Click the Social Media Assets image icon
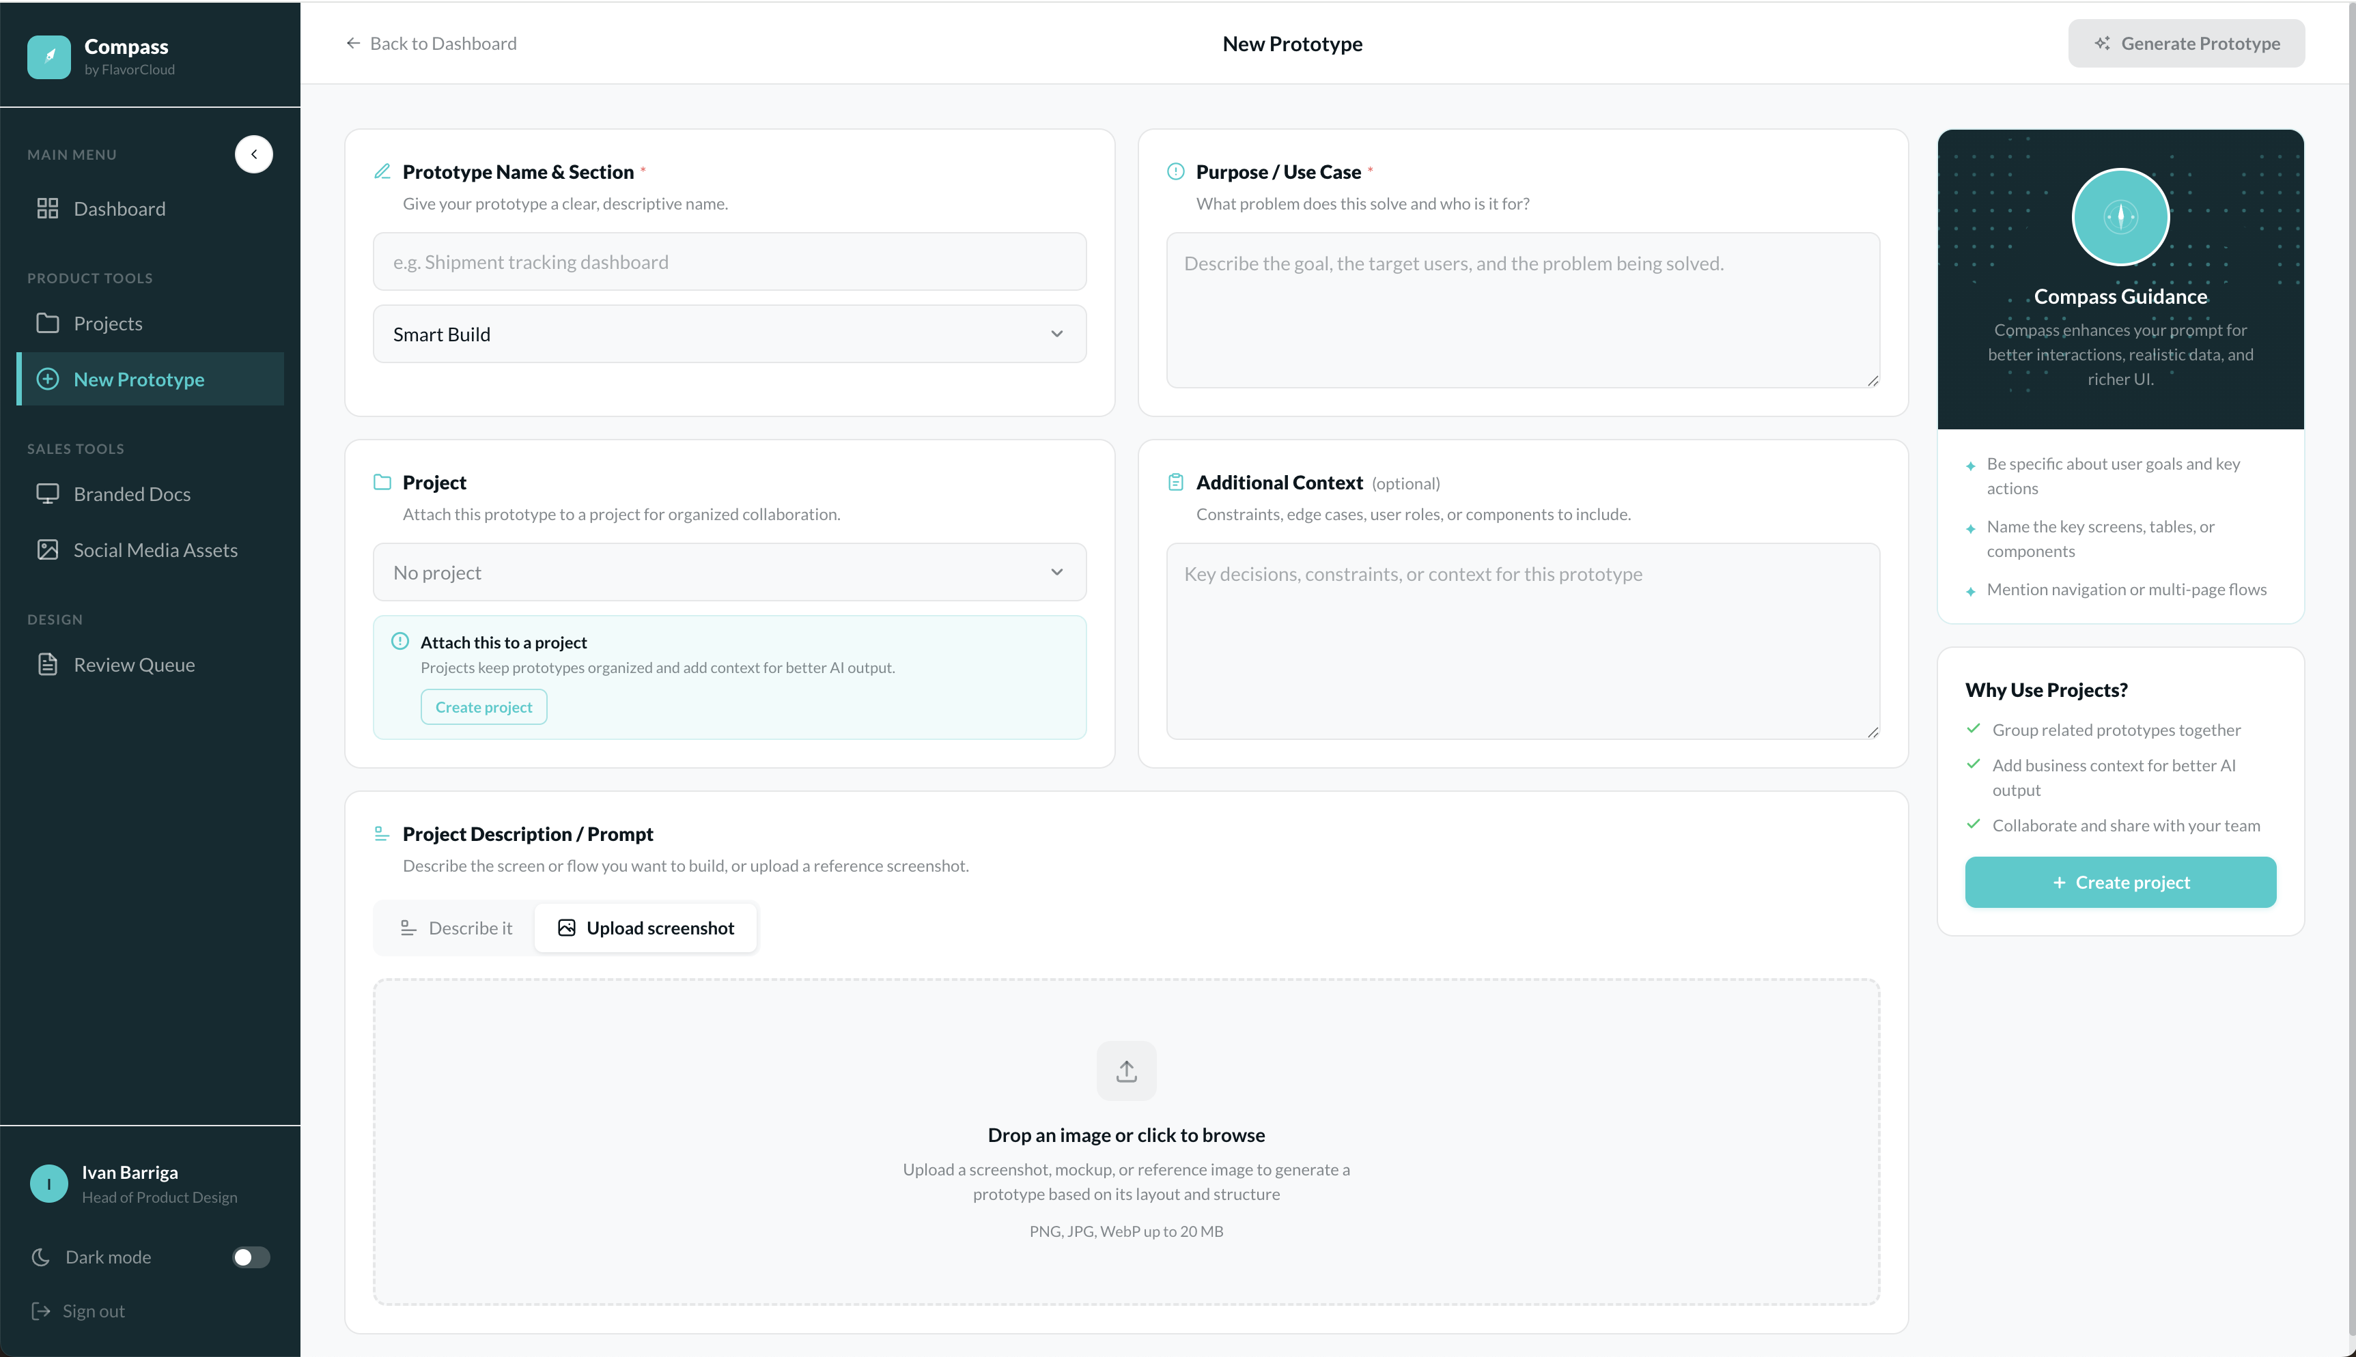 (x=48, y=550)
